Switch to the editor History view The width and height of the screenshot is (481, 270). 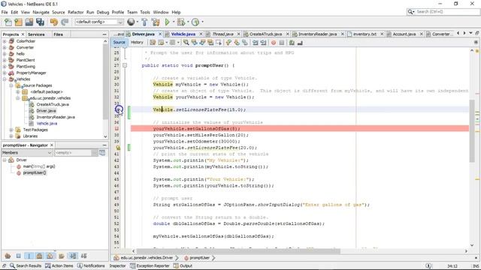pyautogui.click(x=137, y=43)
